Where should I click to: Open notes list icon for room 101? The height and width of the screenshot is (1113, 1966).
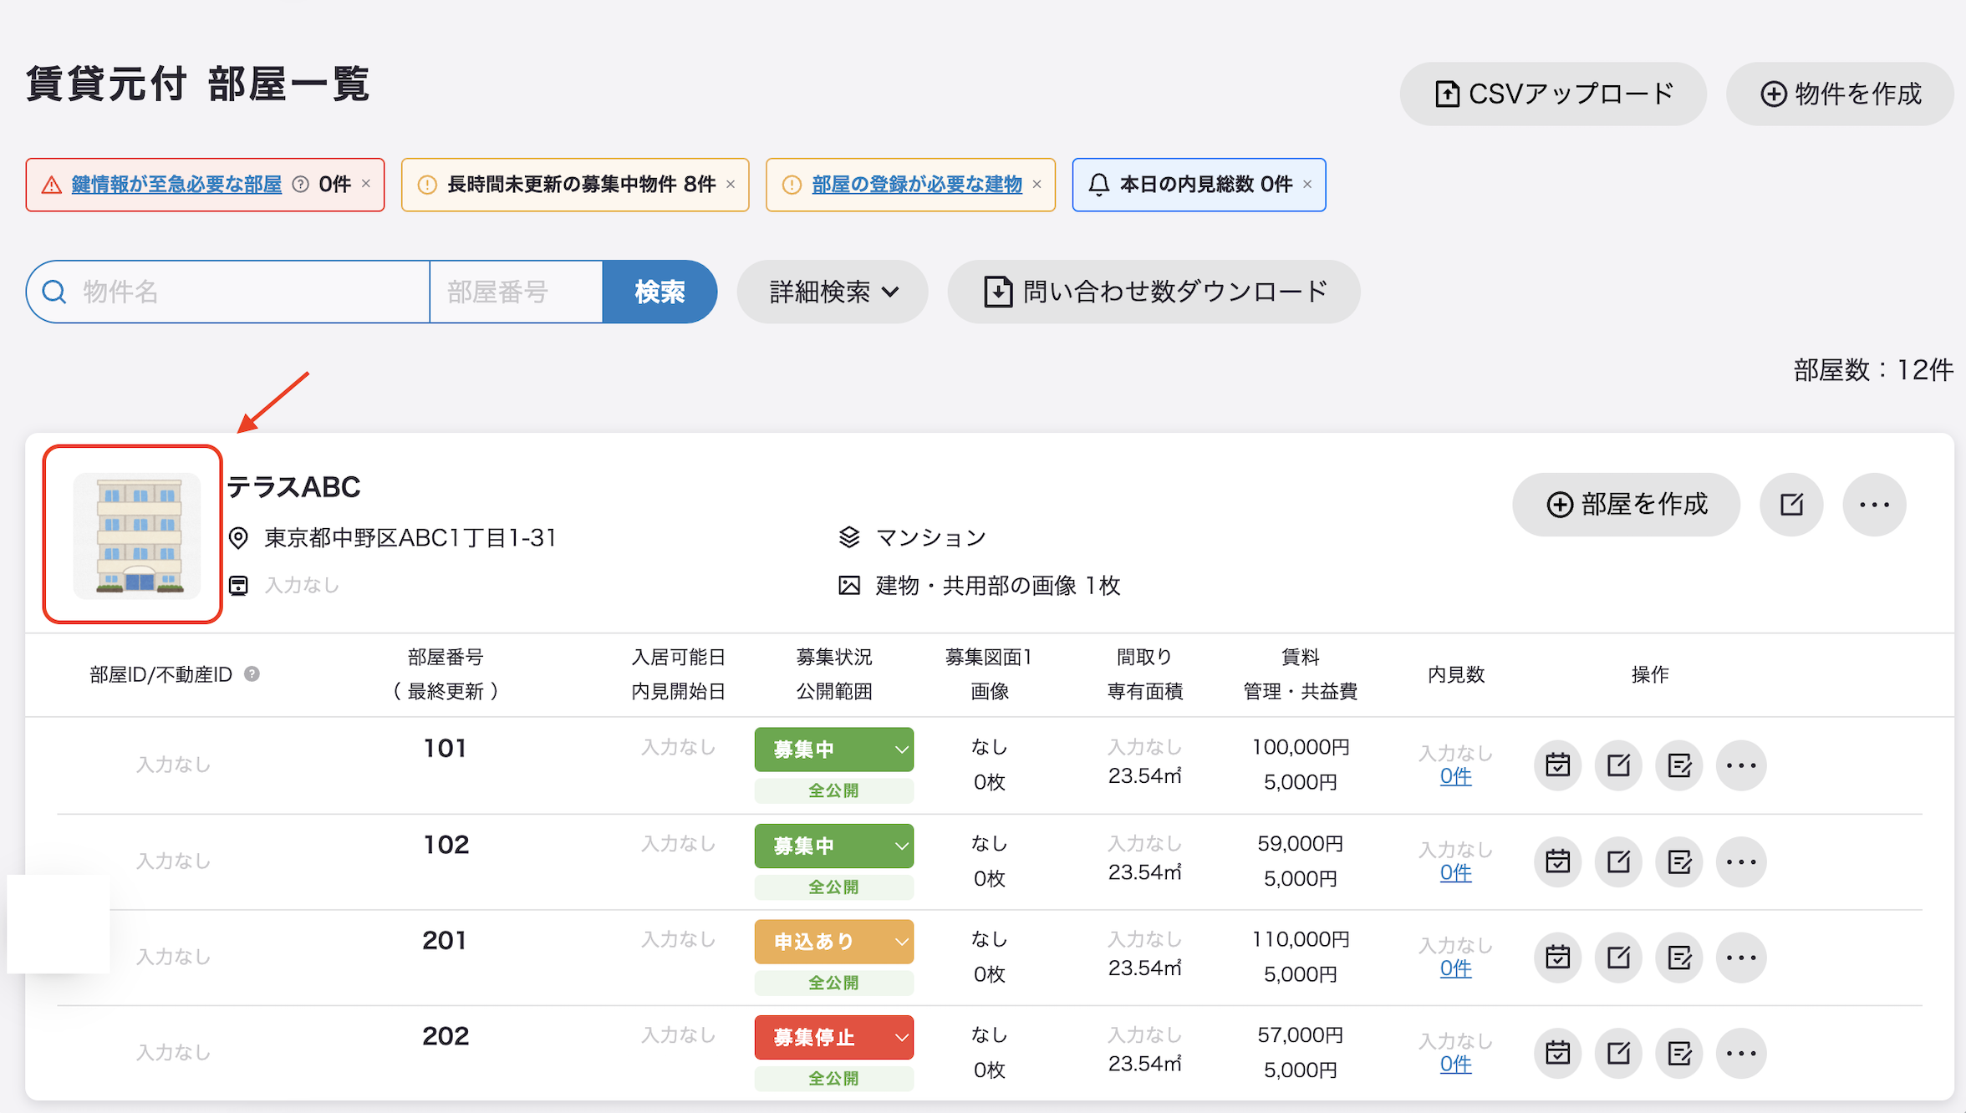[x=1679, y=765]
